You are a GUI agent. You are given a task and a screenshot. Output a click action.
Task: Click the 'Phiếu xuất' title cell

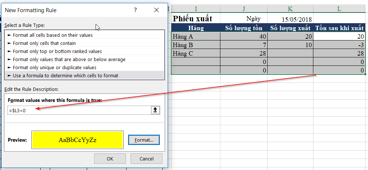pyautogui.click(x=196, y=18)
